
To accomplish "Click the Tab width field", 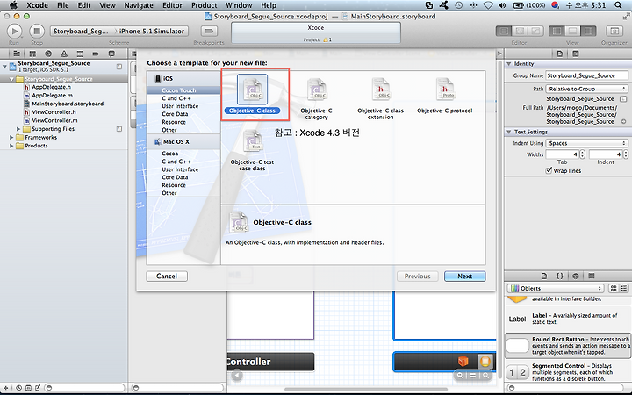I will pyautogui.click(x=563, y=154).
